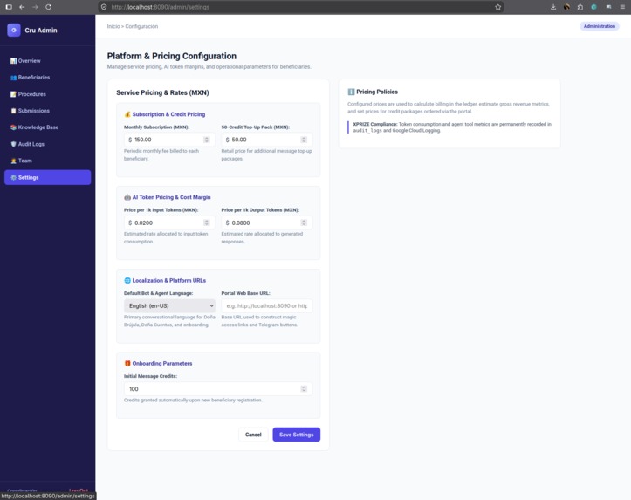Click the gift icon beside Onboarding Parameters

127,363
